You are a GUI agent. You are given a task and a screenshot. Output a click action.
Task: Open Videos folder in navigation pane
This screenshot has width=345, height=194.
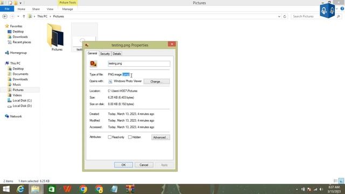(x=17, y=95)
